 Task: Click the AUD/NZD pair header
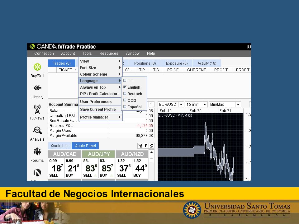pos(132,154)
